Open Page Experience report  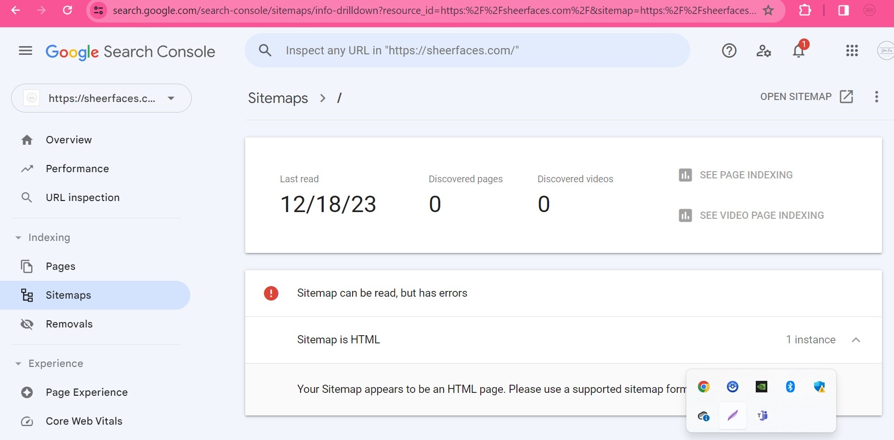pyautogui.click(x=87, y=392)
